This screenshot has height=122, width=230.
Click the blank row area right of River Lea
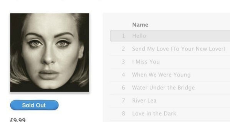click(193, 101)
